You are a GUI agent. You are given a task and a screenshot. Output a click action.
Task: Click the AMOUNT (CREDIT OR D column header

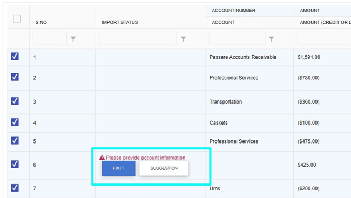click(325, 22)
